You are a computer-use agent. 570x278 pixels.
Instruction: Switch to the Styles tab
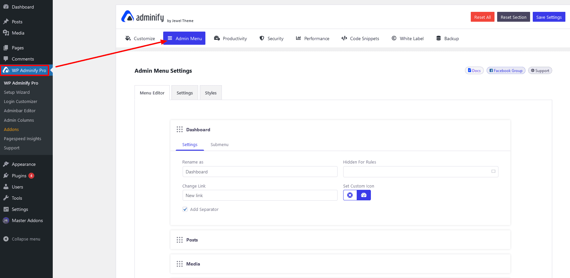(x=211, y=93)
